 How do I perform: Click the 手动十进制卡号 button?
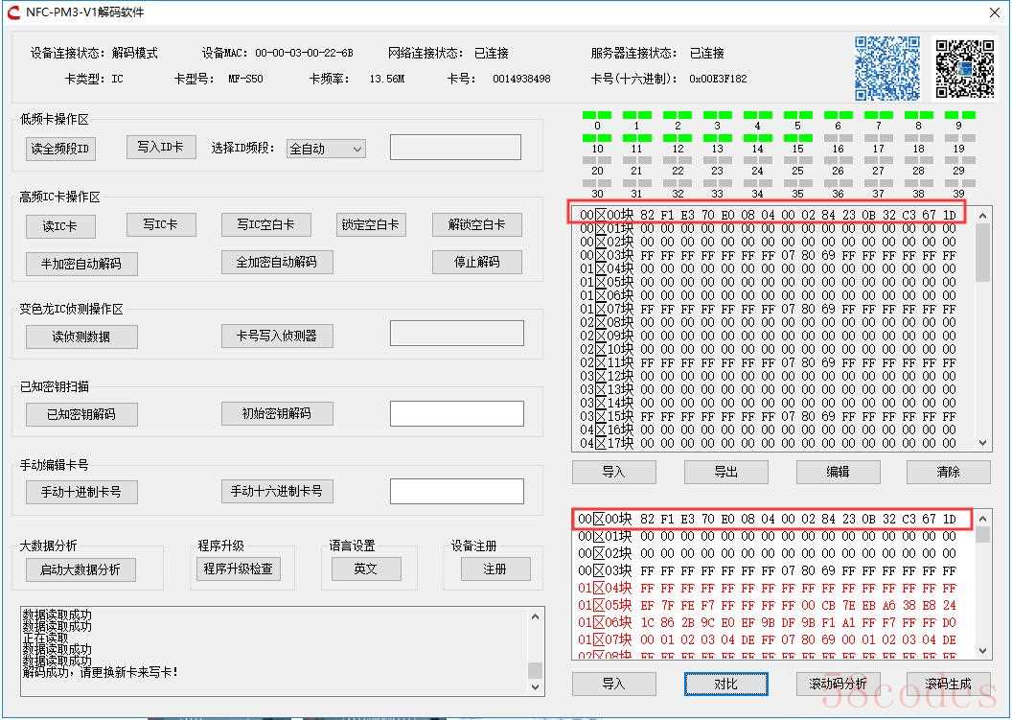81,492
